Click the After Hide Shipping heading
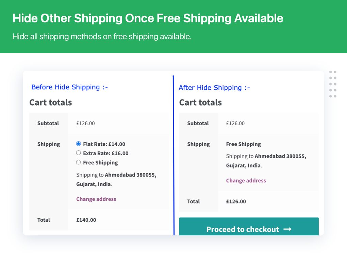 (214, 88)
